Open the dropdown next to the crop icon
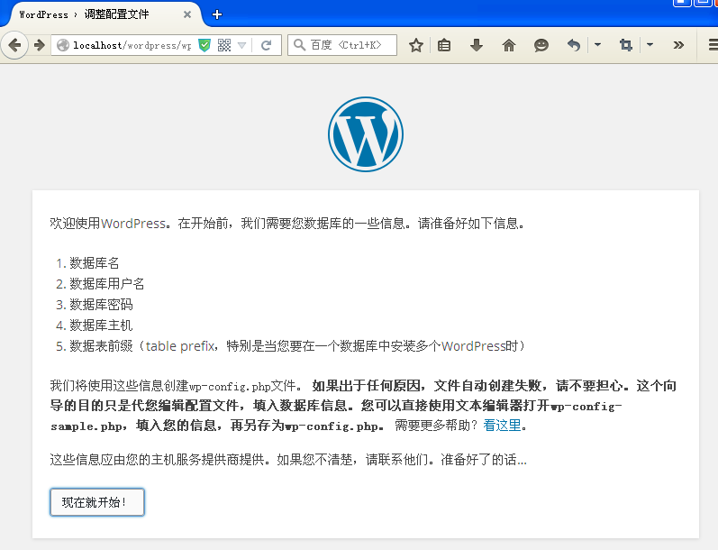 pyautogui.click(x=650, y=45)
